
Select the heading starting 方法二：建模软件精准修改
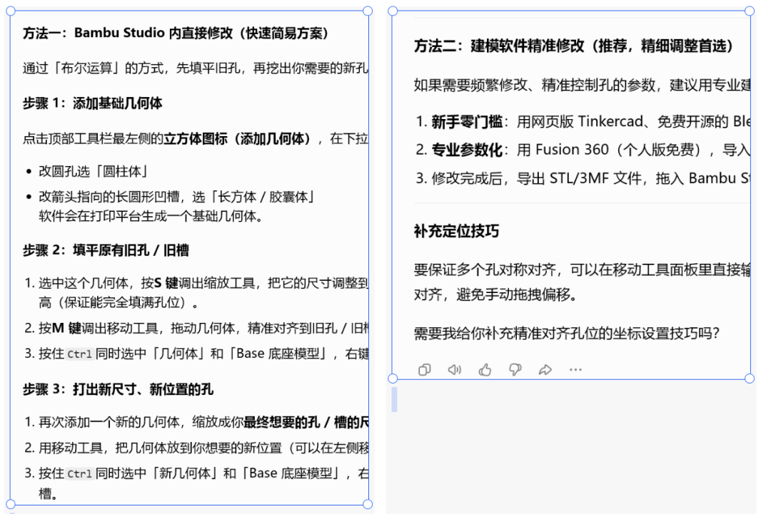574,46
